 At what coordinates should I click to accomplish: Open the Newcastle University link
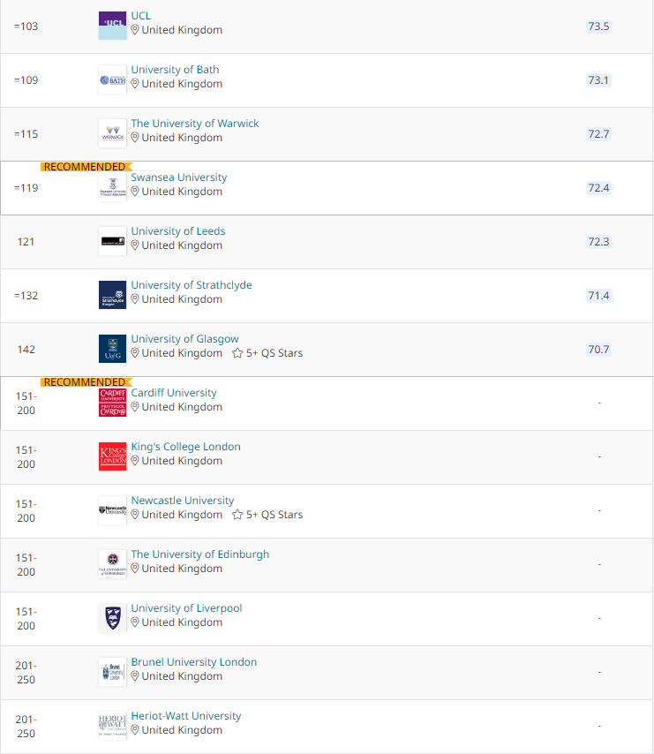(183, 501)
